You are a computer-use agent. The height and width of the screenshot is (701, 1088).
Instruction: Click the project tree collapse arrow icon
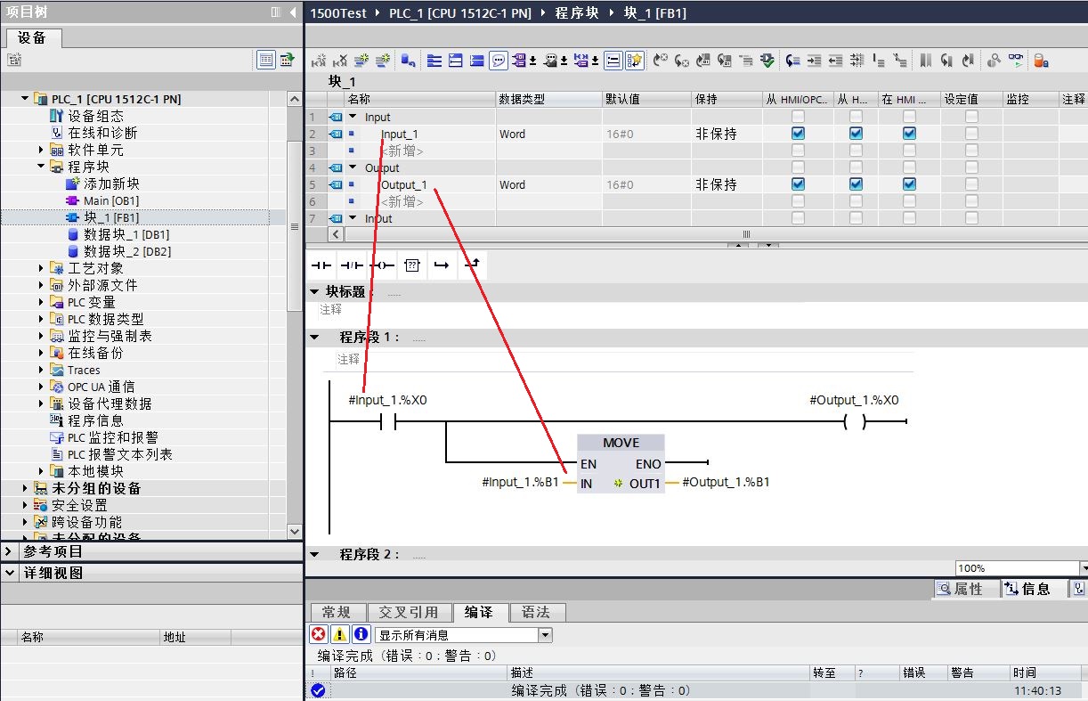coord(293,12)
